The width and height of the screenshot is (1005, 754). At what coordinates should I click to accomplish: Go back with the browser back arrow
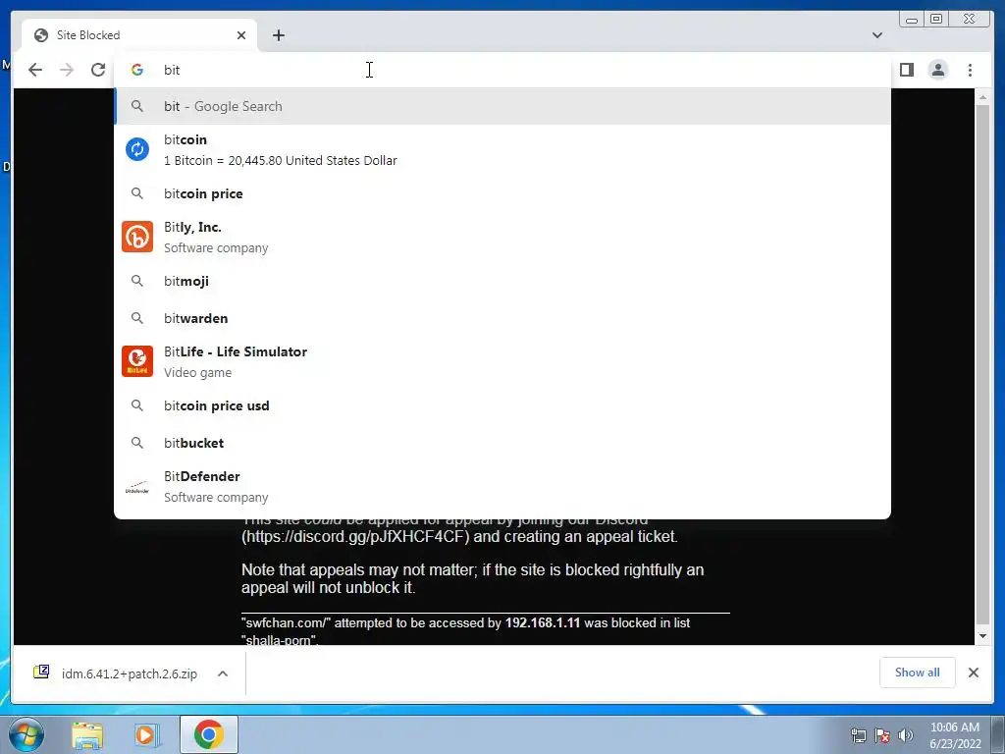35,70
